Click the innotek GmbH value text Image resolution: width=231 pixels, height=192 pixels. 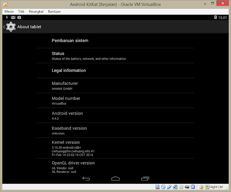click(62, 89)
